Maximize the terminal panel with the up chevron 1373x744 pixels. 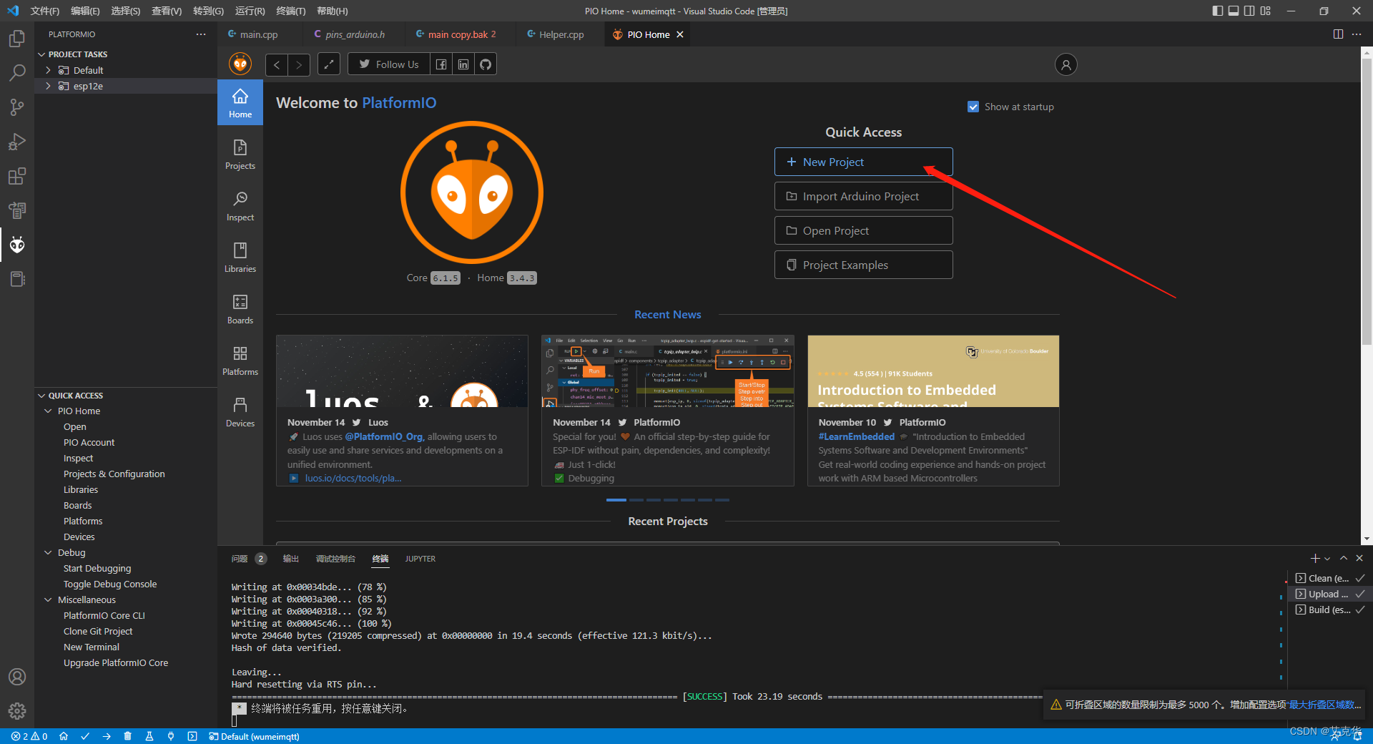point(1344,559)
